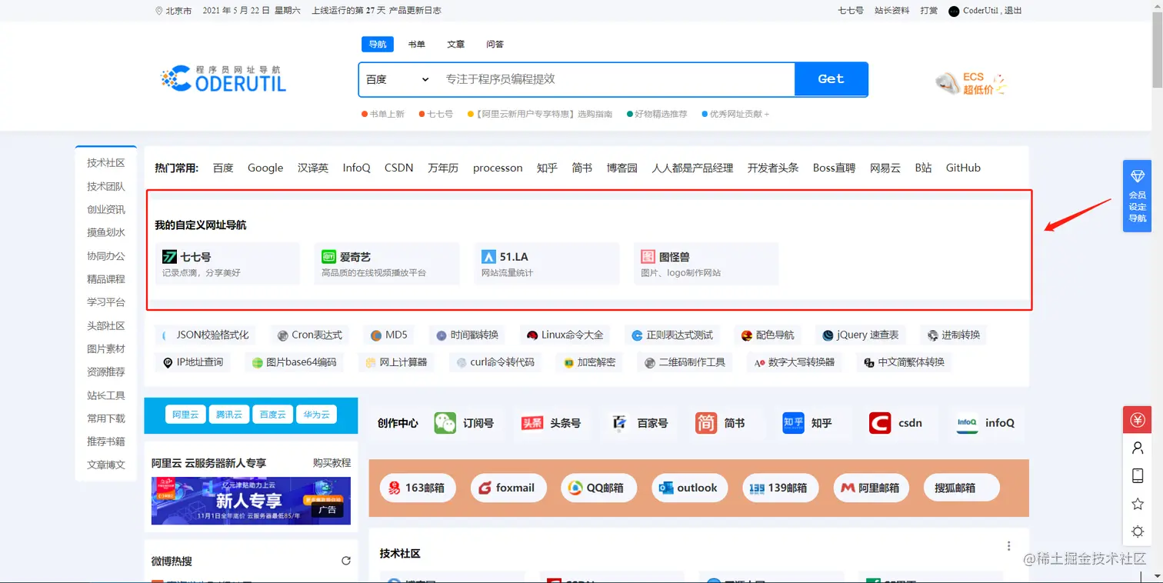1163x583 pixels.
Task: Open 订阅号 WeChat icon in 创作中心
Action: click(x=445, y=423)
